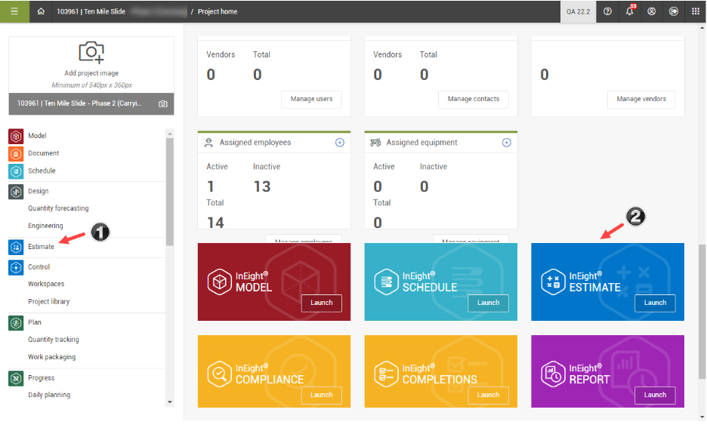Click the Plan sidebar icon

tap(16, 322)
